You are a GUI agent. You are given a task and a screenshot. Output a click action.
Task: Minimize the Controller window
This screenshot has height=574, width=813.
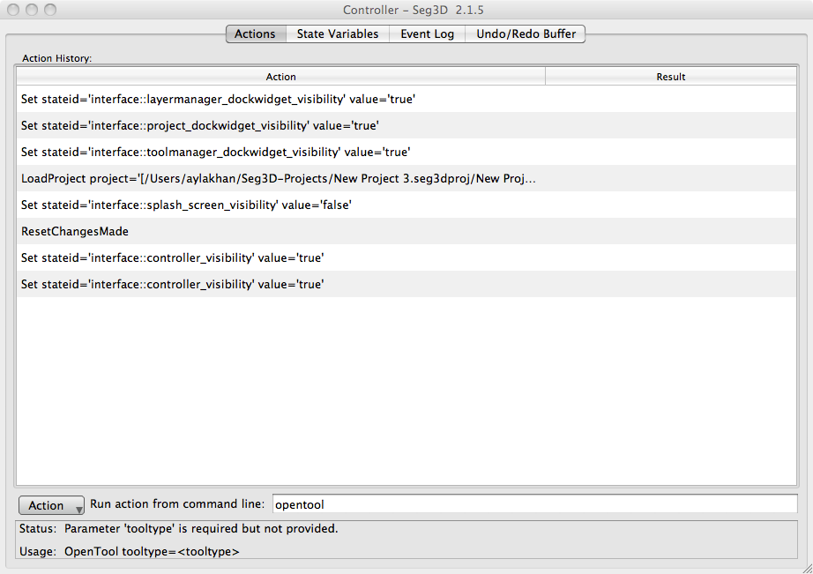coord(32,10)
